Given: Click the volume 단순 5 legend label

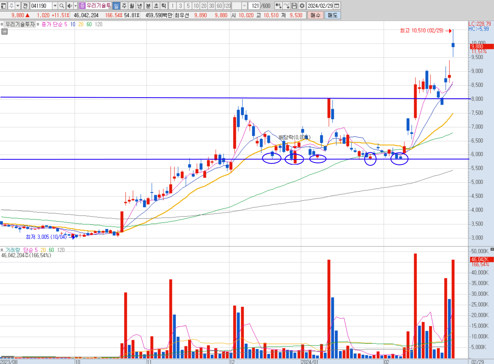Looking at the screenshot, I should (30, 250).
